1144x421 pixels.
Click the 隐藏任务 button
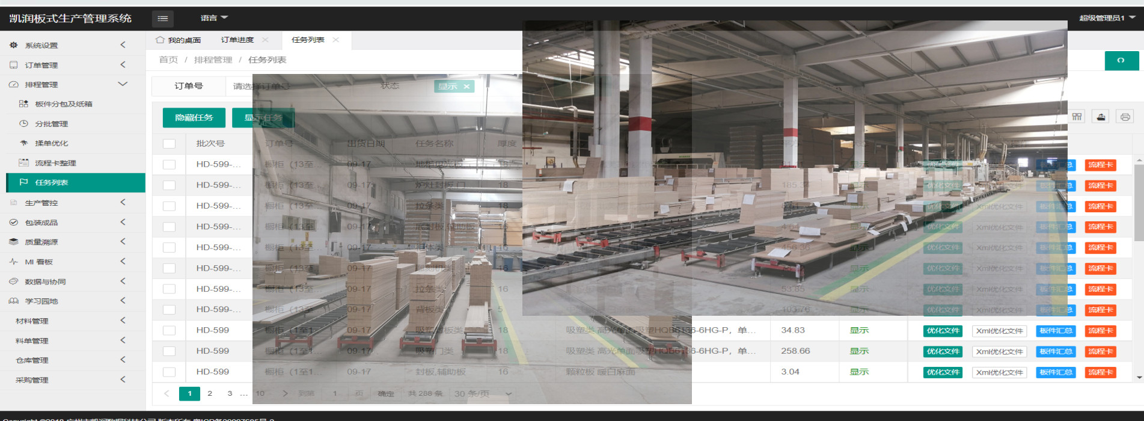click(x=194, y=118)
